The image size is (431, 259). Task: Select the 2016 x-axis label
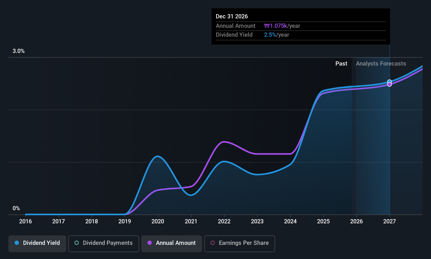pyautogui.click(x=25, y=222)
